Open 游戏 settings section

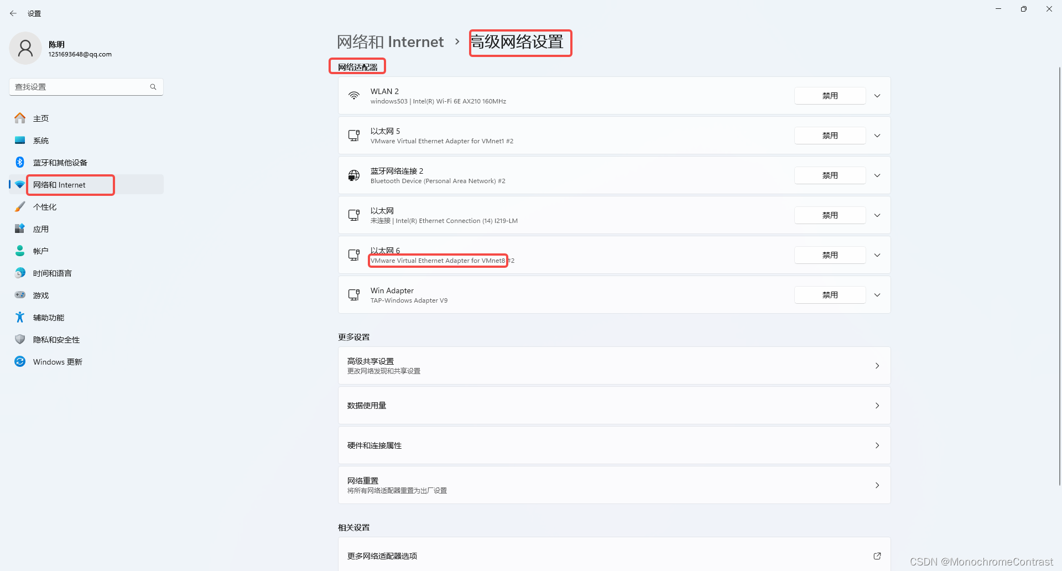86,295
